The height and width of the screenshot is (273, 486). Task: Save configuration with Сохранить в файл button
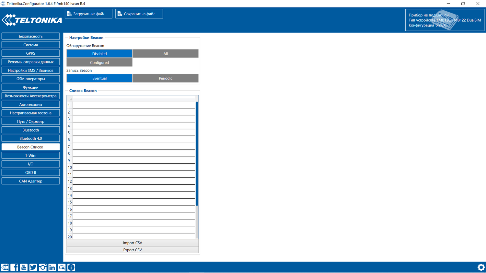pos(139,14)
